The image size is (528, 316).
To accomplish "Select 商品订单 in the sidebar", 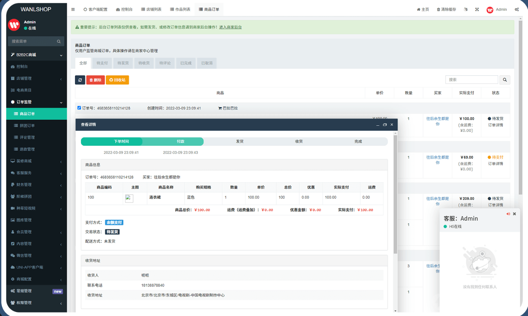I will point(37,114).
